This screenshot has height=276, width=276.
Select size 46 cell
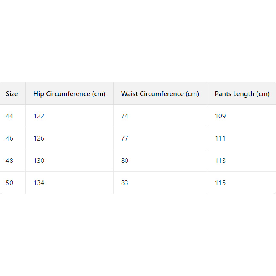pos(10,138)
